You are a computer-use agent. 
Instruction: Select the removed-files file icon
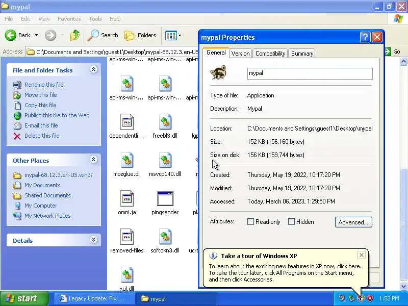click(127, 237)
